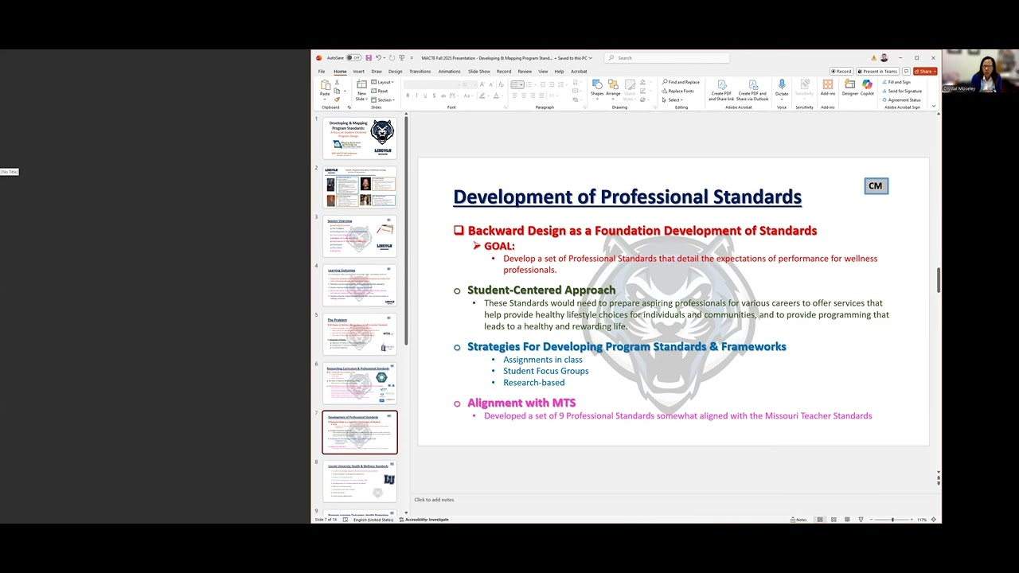Open the Animations tab
Viewport: 1019px width, 573px height.
click(x=449, y=72)
